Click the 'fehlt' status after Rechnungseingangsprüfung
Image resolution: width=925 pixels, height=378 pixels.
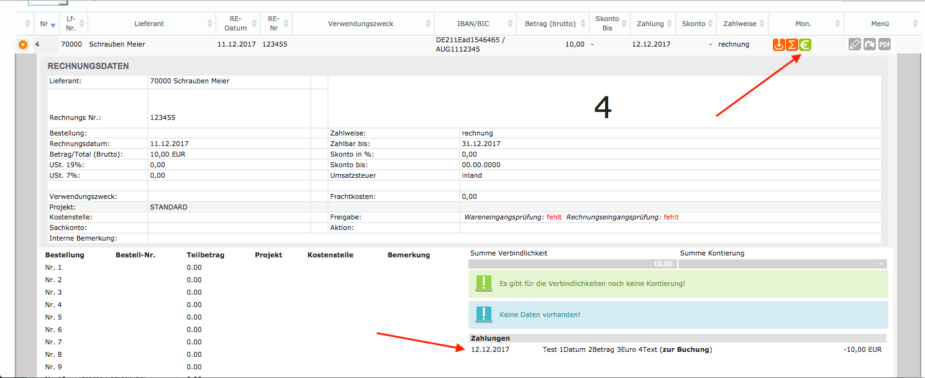[x=671, y=217]
